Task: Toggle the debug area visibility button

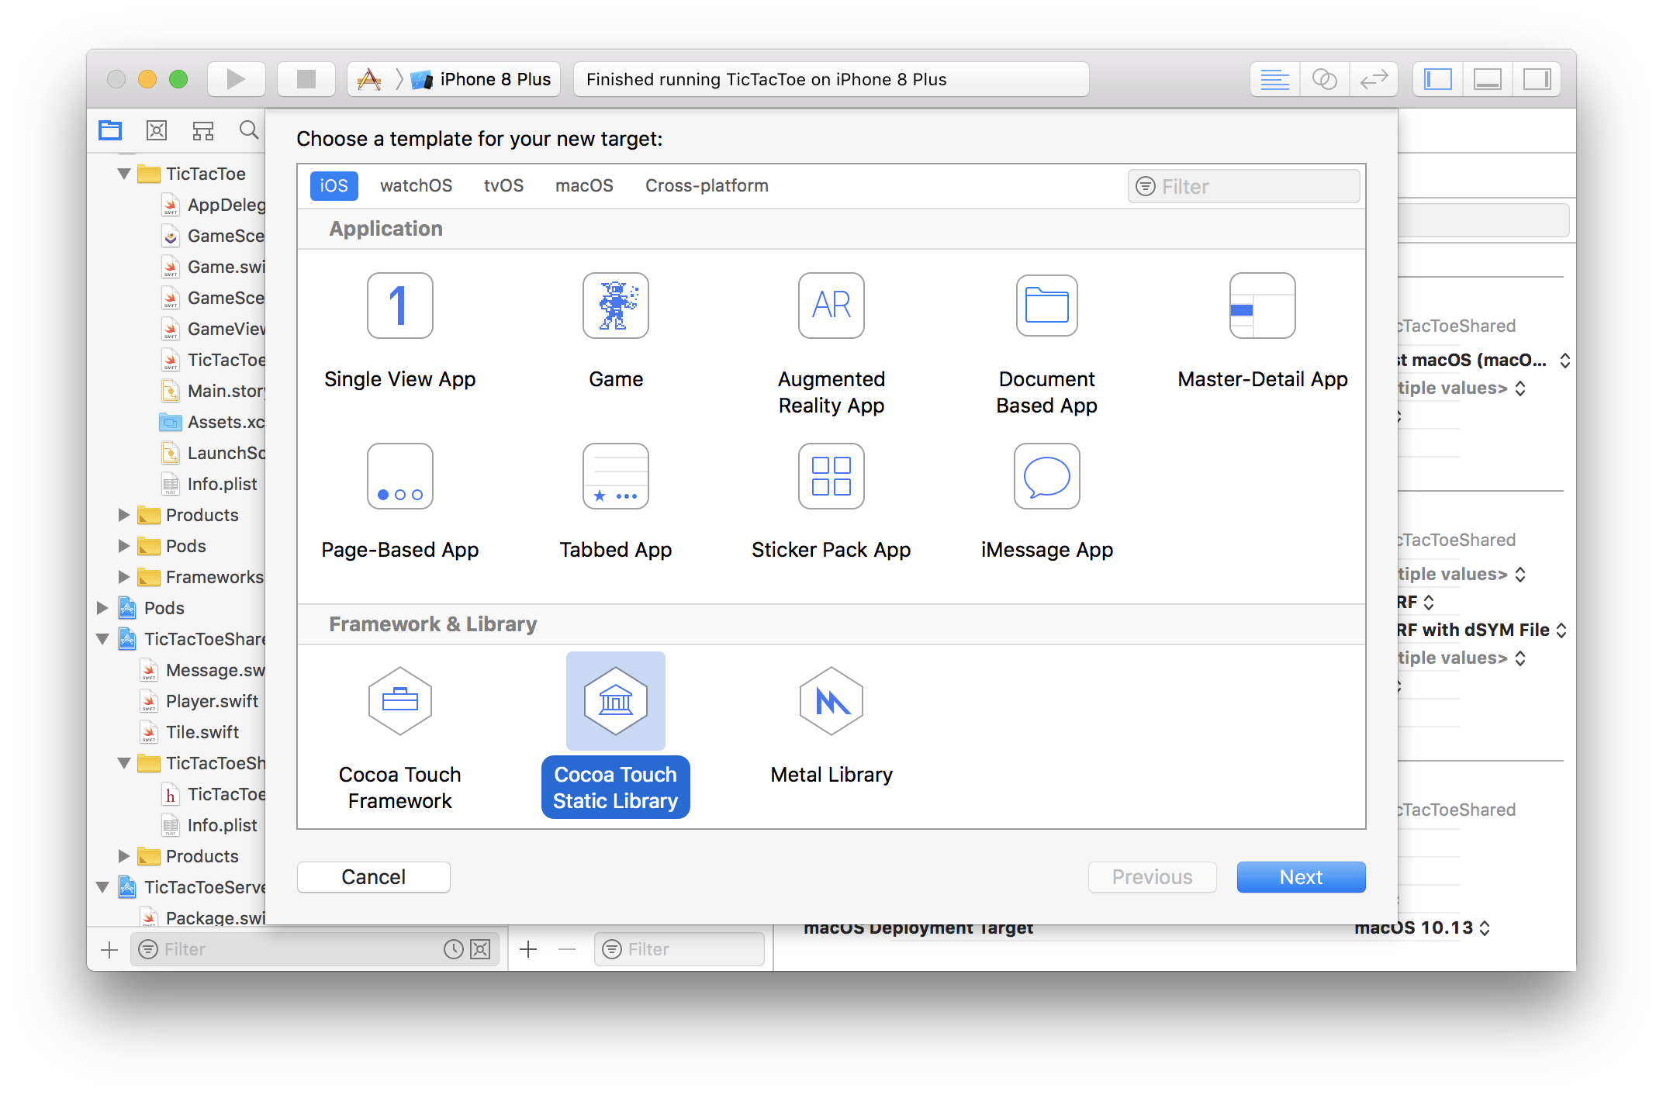Action: [1487, 79]
